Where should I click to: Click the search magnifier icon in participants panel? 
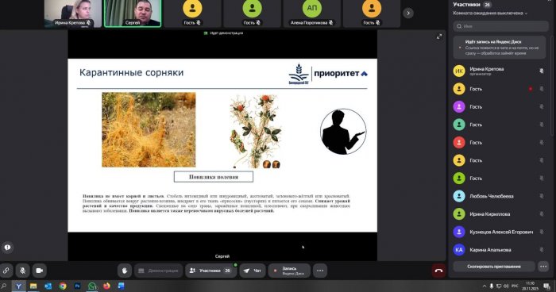[x=459, y=26]
